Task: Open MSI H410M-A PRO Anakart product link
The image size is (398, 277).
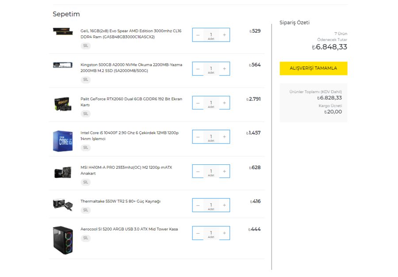Action: pyautogui.click(x=126, y=171)
